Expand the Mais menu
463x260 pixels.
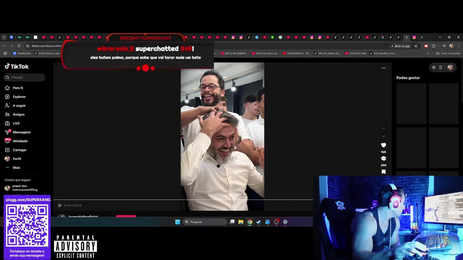tap(12, 168)
